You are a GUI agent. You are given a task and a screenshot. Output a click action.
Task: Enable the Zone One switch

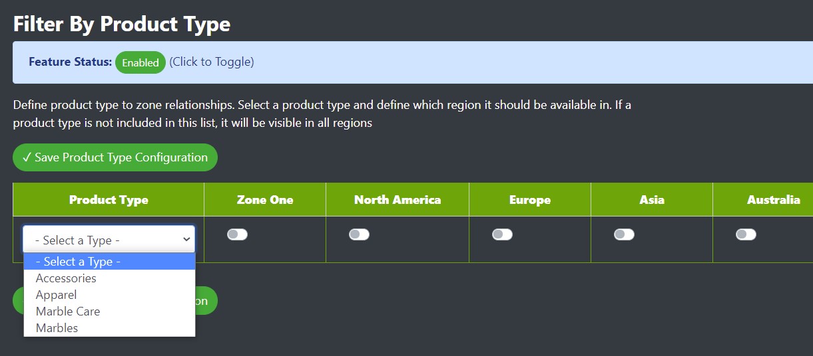click(x=237, y=234)
